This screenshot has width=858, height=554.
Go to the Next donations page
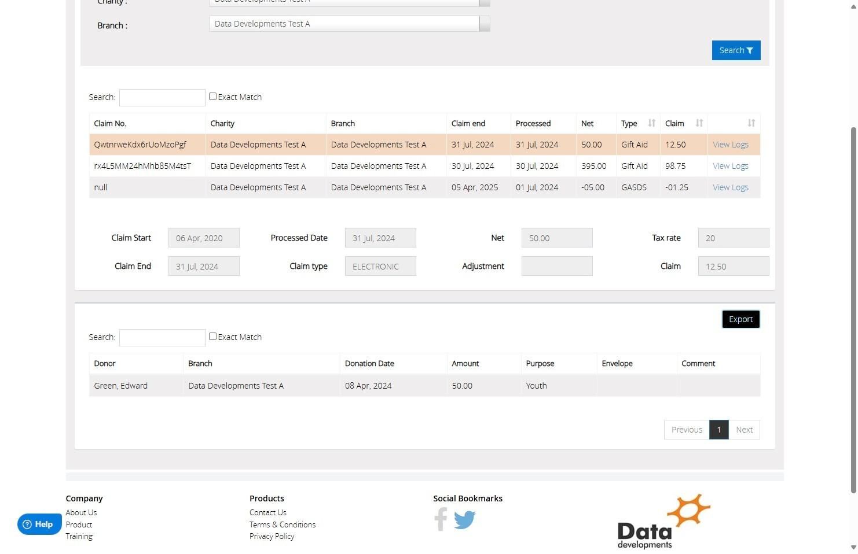pos(744,430)
